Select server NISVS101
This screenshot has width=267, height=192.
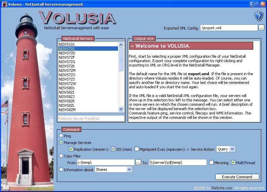(x=88, y=44)
